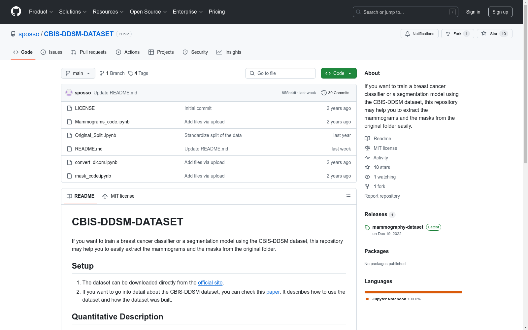Viewport: 528px width, 330px height.
Task: Open the paper link in Setup
Action: (273, 292)
